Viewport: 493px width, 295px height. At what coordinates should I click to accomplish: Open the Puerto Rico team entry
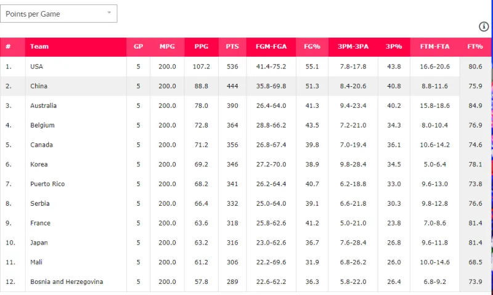tap(48, 184)
